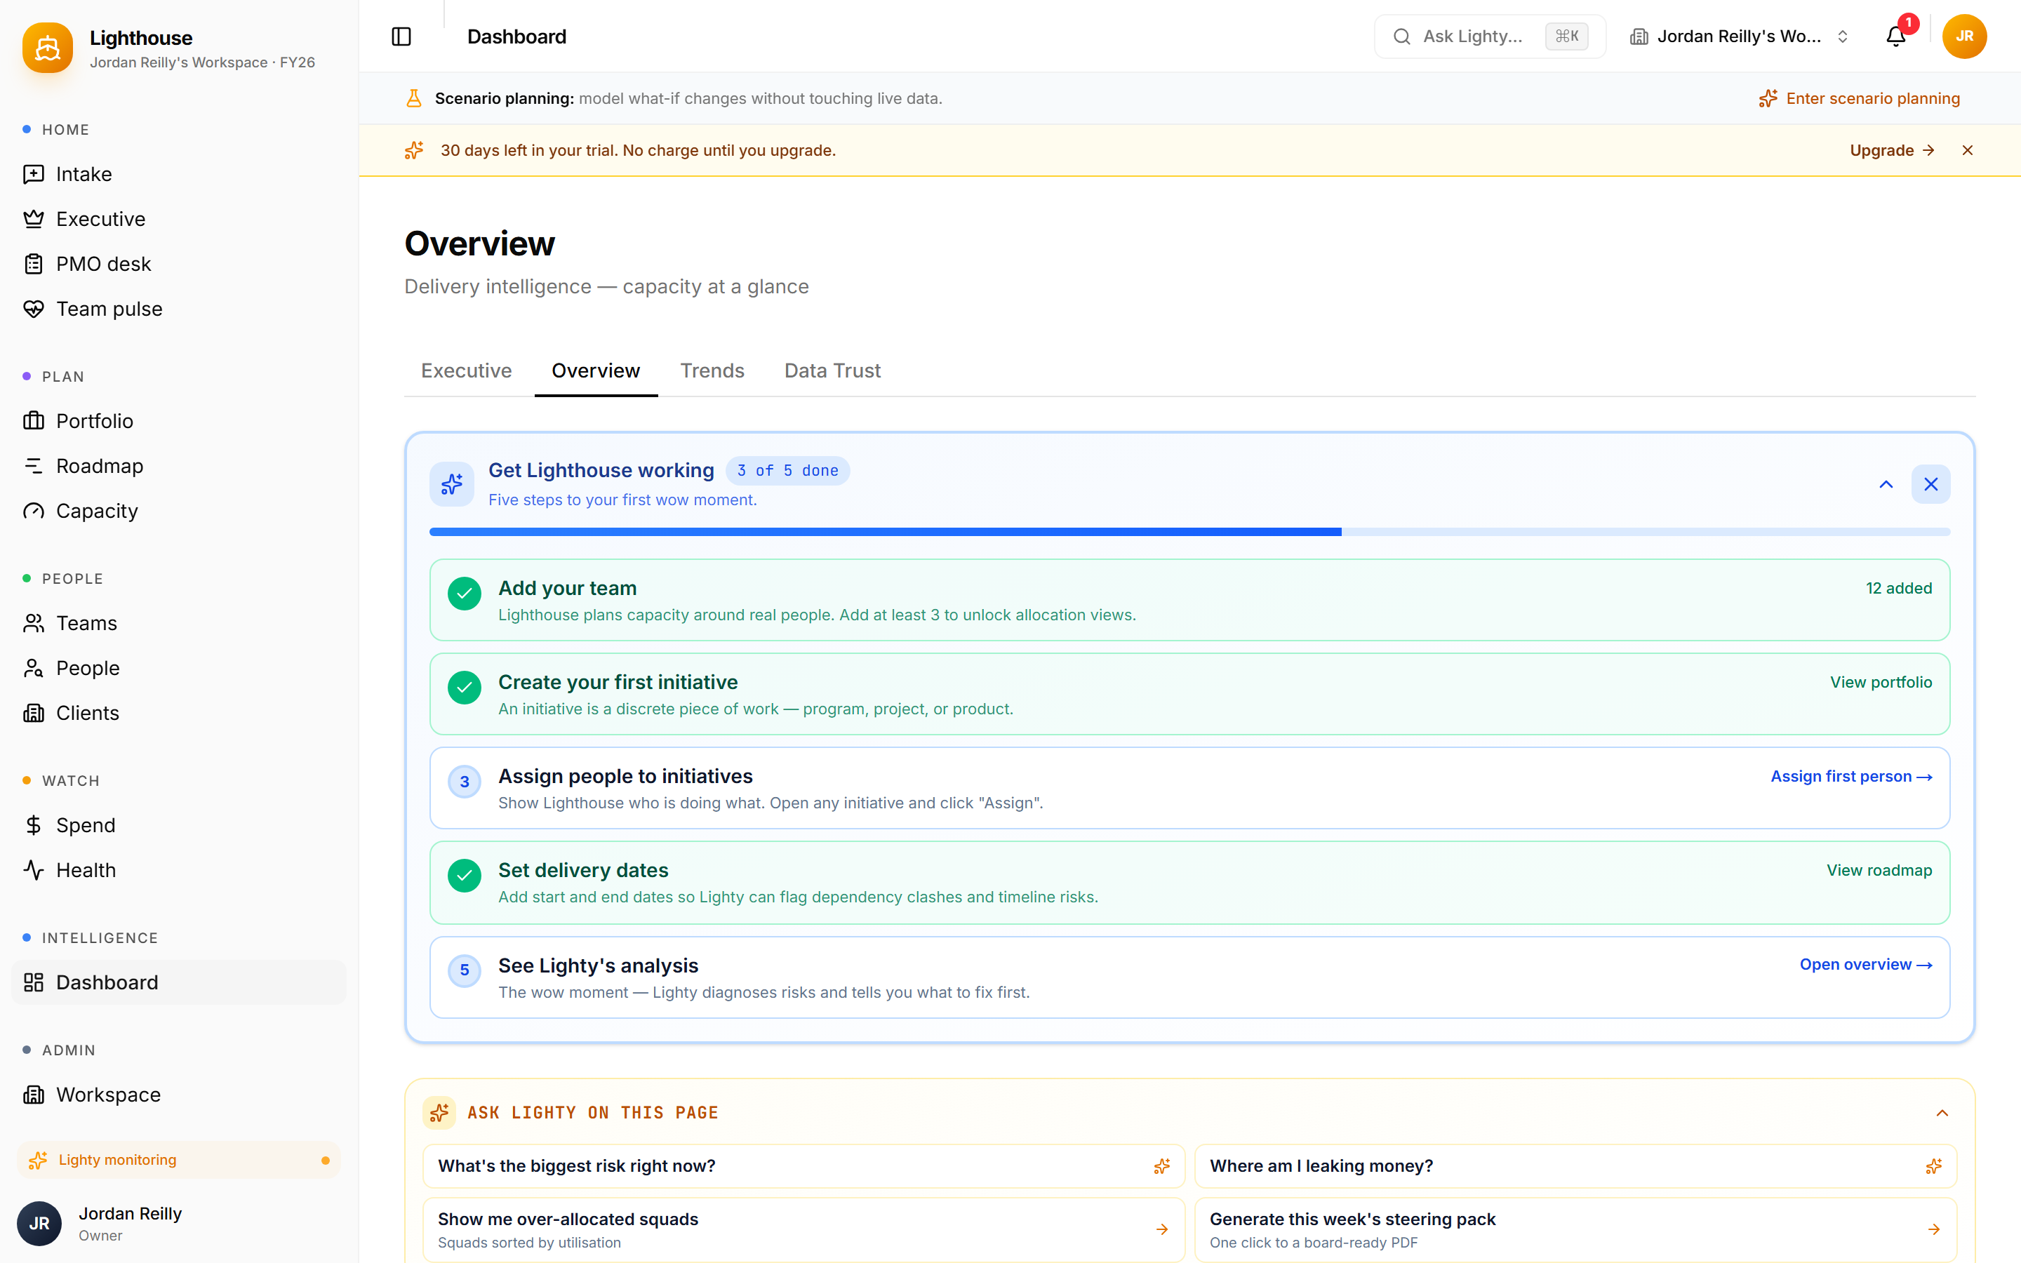The width and height of the screenshot is (2021, 1263).
Task: Click the Spend dollar icon
Action: tap(34, 825)
